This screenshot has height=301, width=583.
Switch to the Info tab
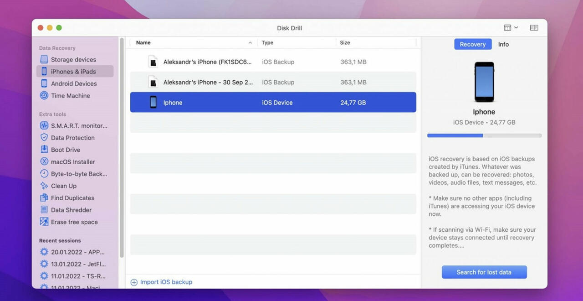(x=503, y=44)
